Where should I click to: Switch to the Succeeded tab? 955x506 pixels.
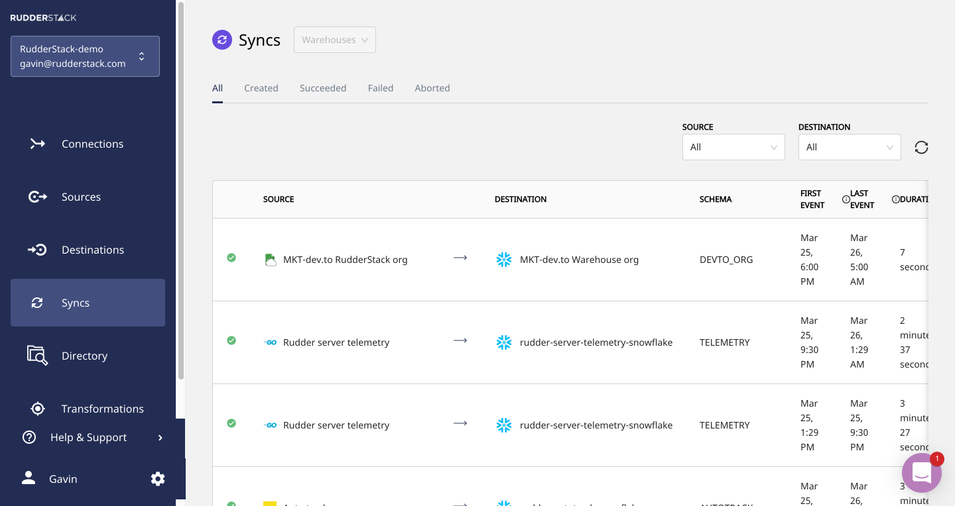coord(323,88)
